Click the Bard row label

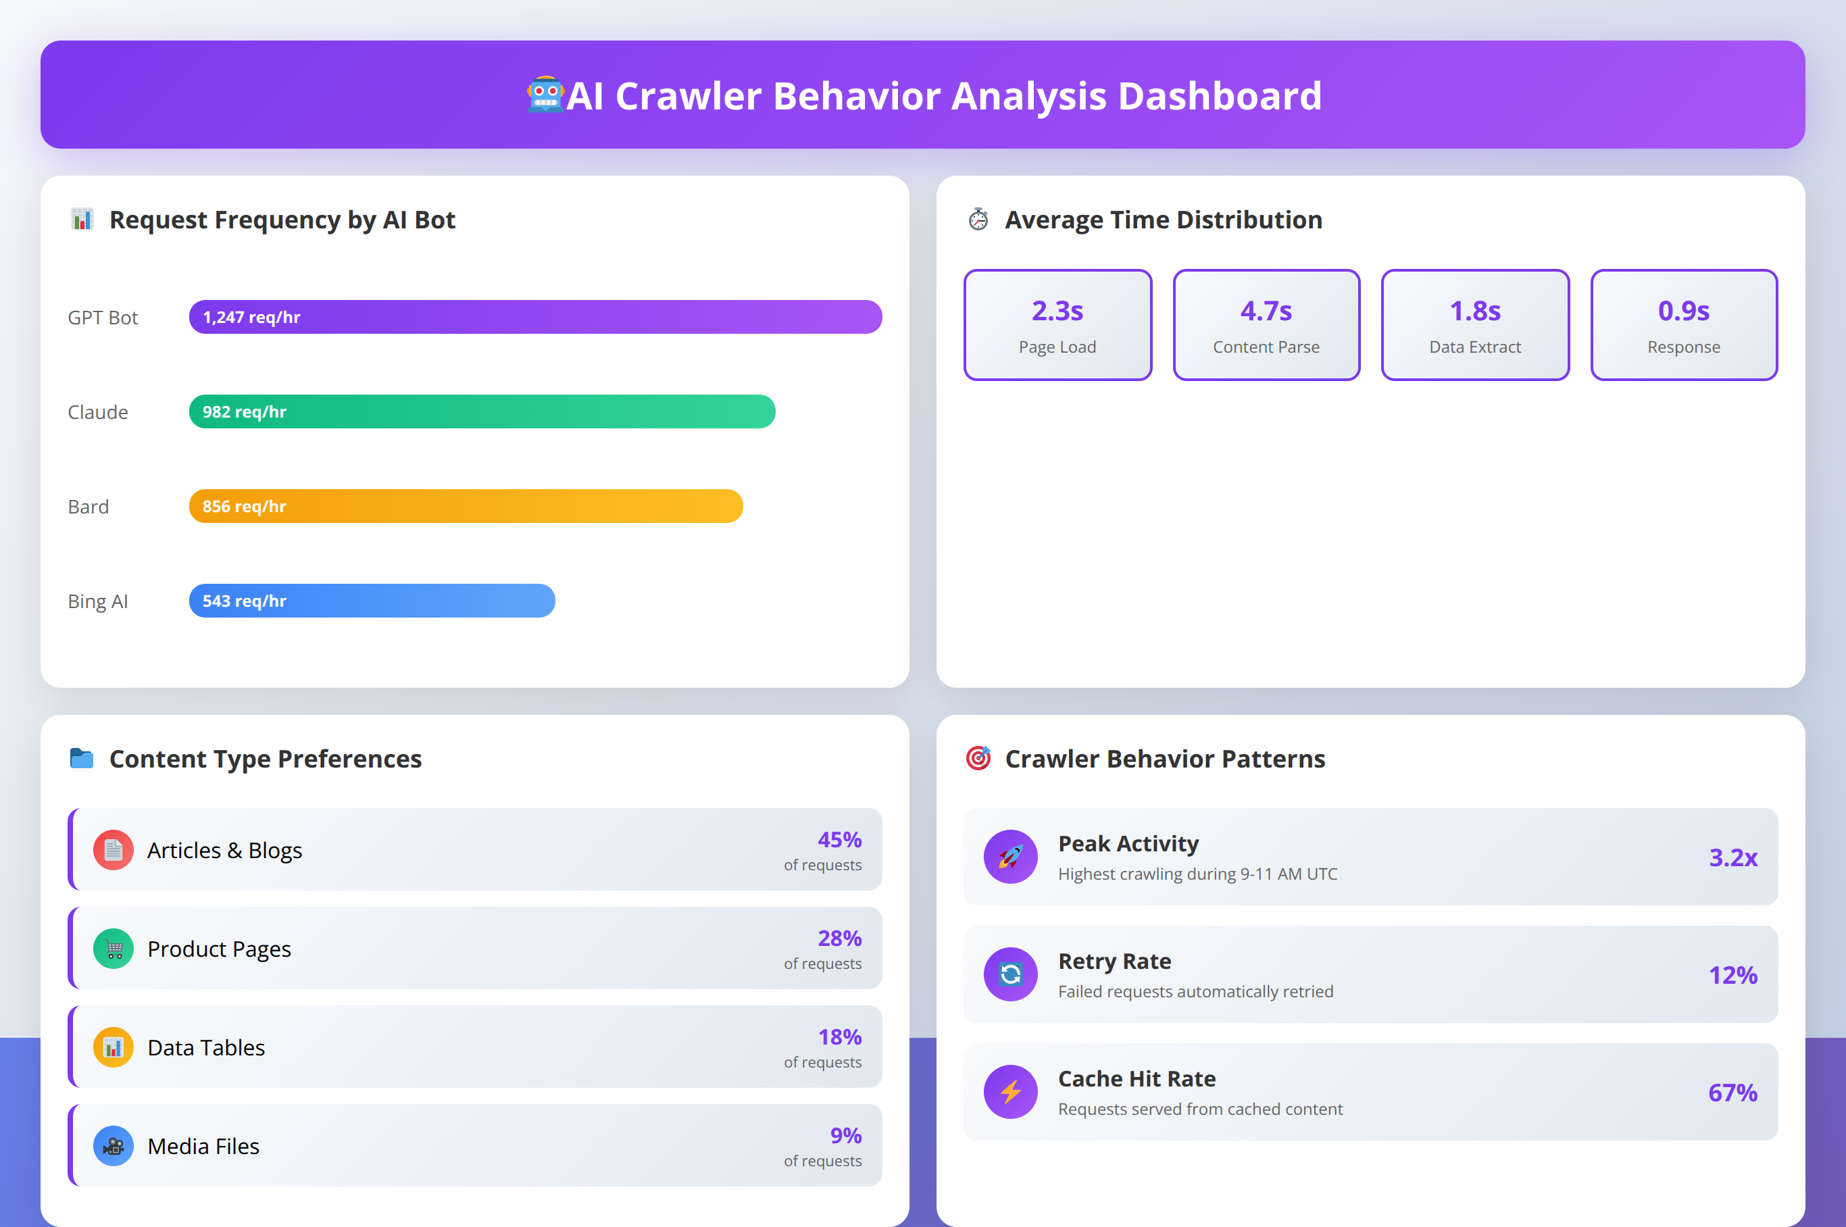[89, 506]
